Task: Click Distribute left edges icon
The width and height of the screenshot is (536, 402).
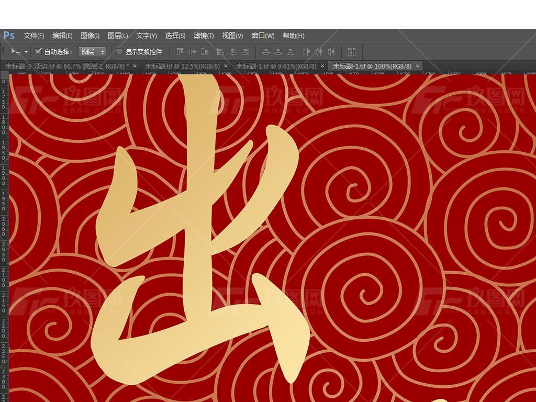Action: [307, 52]
